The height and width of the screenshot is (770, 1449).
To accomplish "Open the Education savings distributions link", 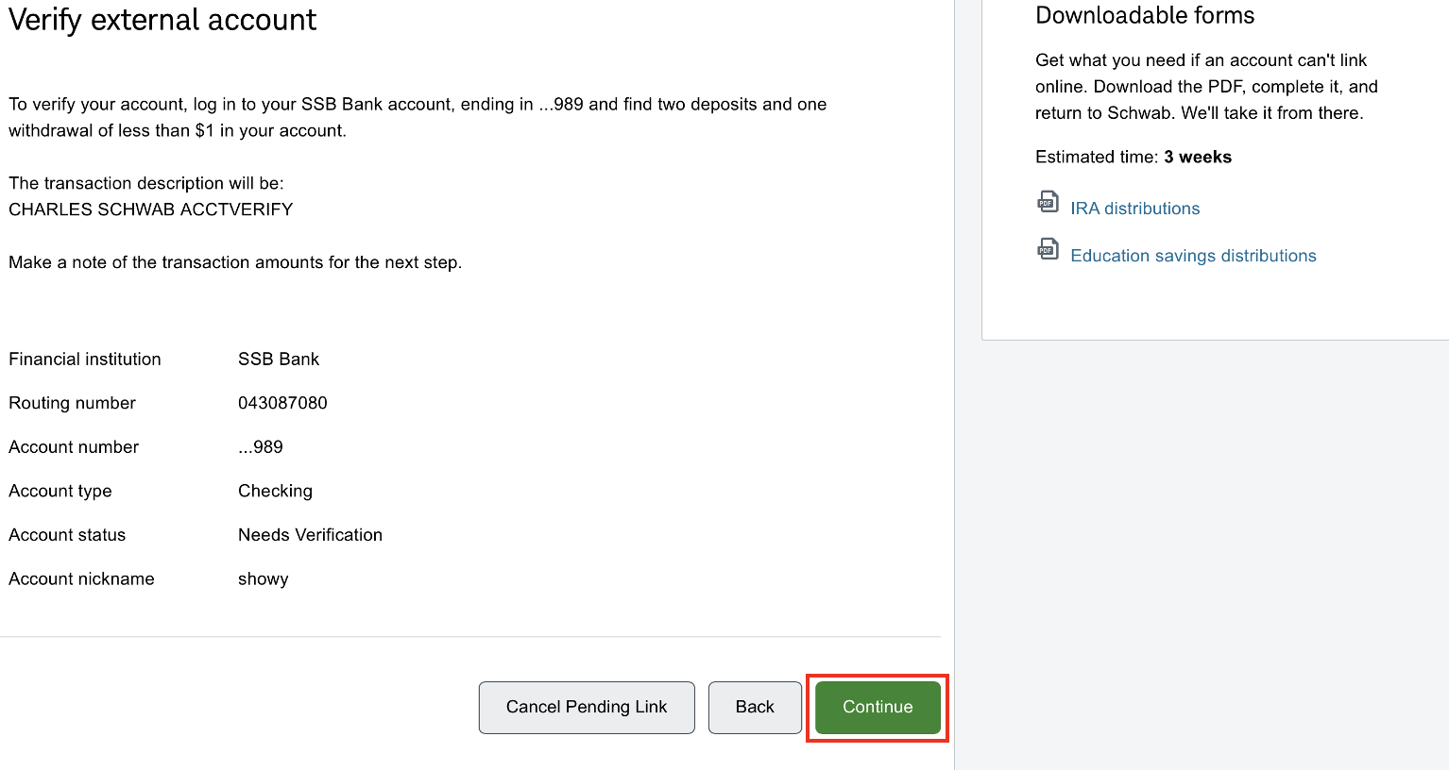I will [x=1193, y=256].
